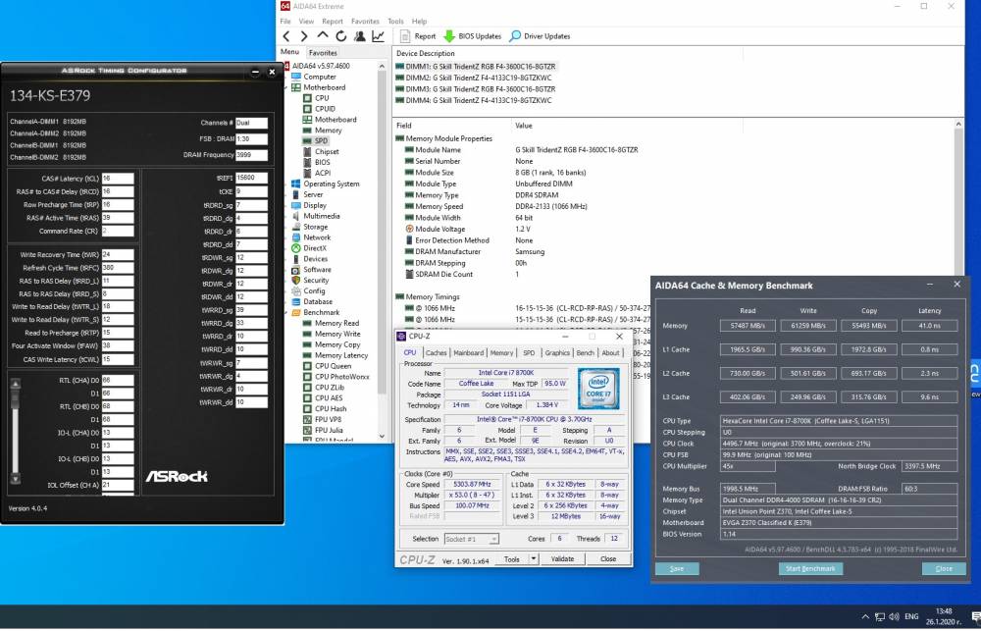The image size is (981, 631).
Task: Open the graph chart toolbar icon
Action: point(378,36)
